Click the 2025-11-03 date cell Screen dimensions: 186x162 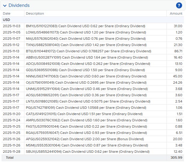pyautogui.click(x=12, y=26)
